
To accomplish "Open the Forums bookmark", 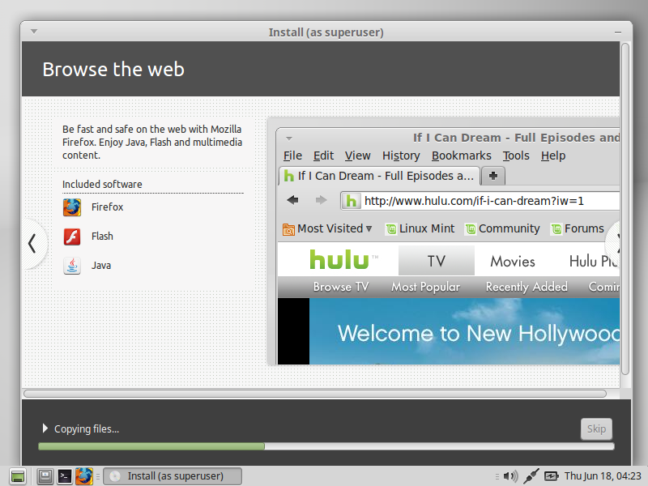I will (578, 228).
